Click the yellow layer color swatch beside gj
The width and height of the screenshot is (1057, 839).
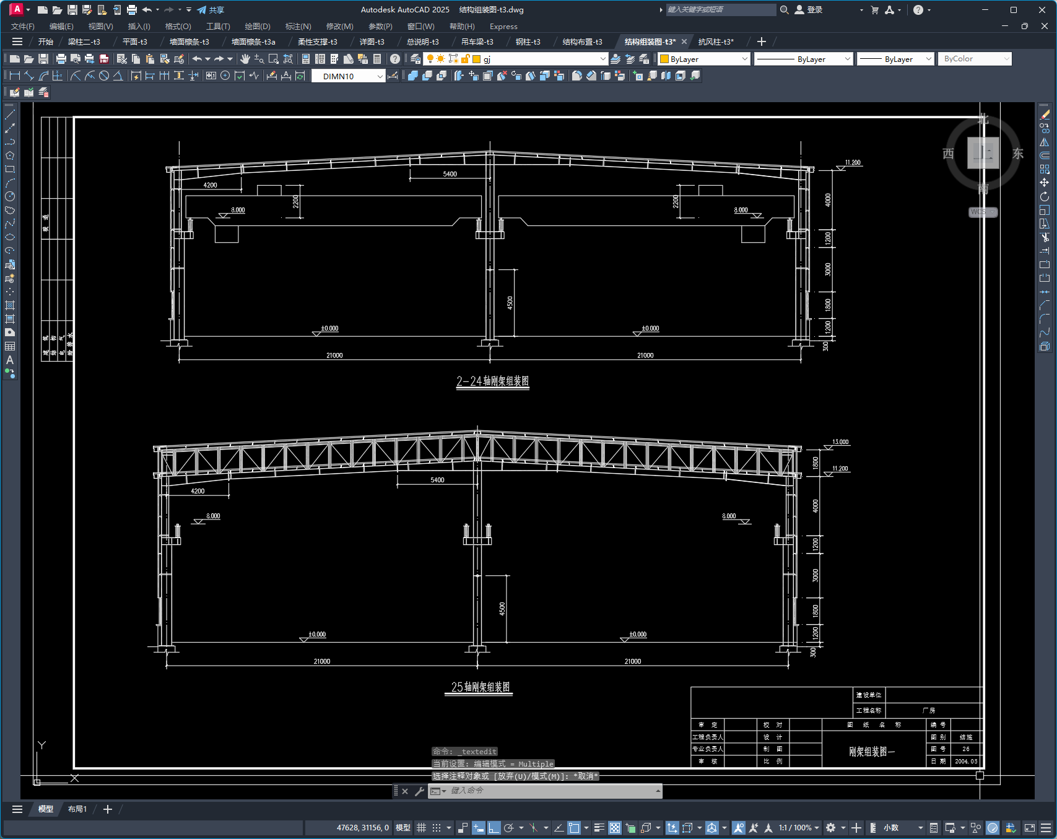[x=477, y=59]
